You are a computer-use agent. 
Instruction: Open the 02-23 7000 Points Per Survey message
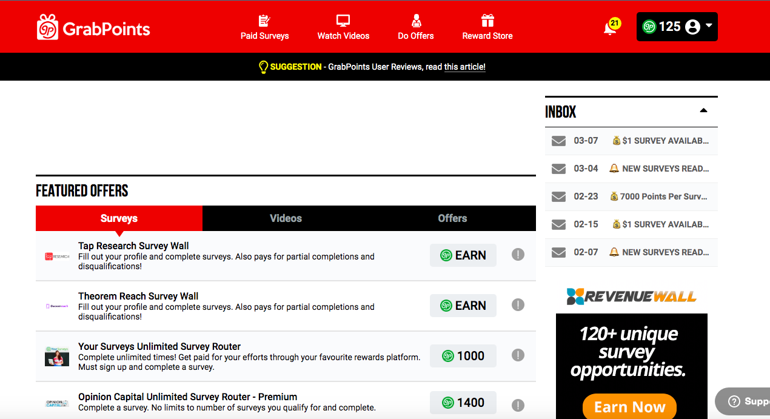(631, 196)
